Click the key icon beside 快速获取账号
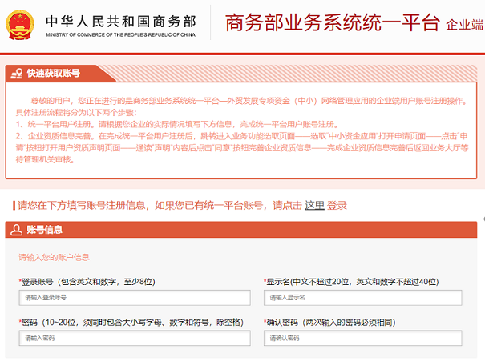This screenshot has width=485, height=361. pos(16,73)
